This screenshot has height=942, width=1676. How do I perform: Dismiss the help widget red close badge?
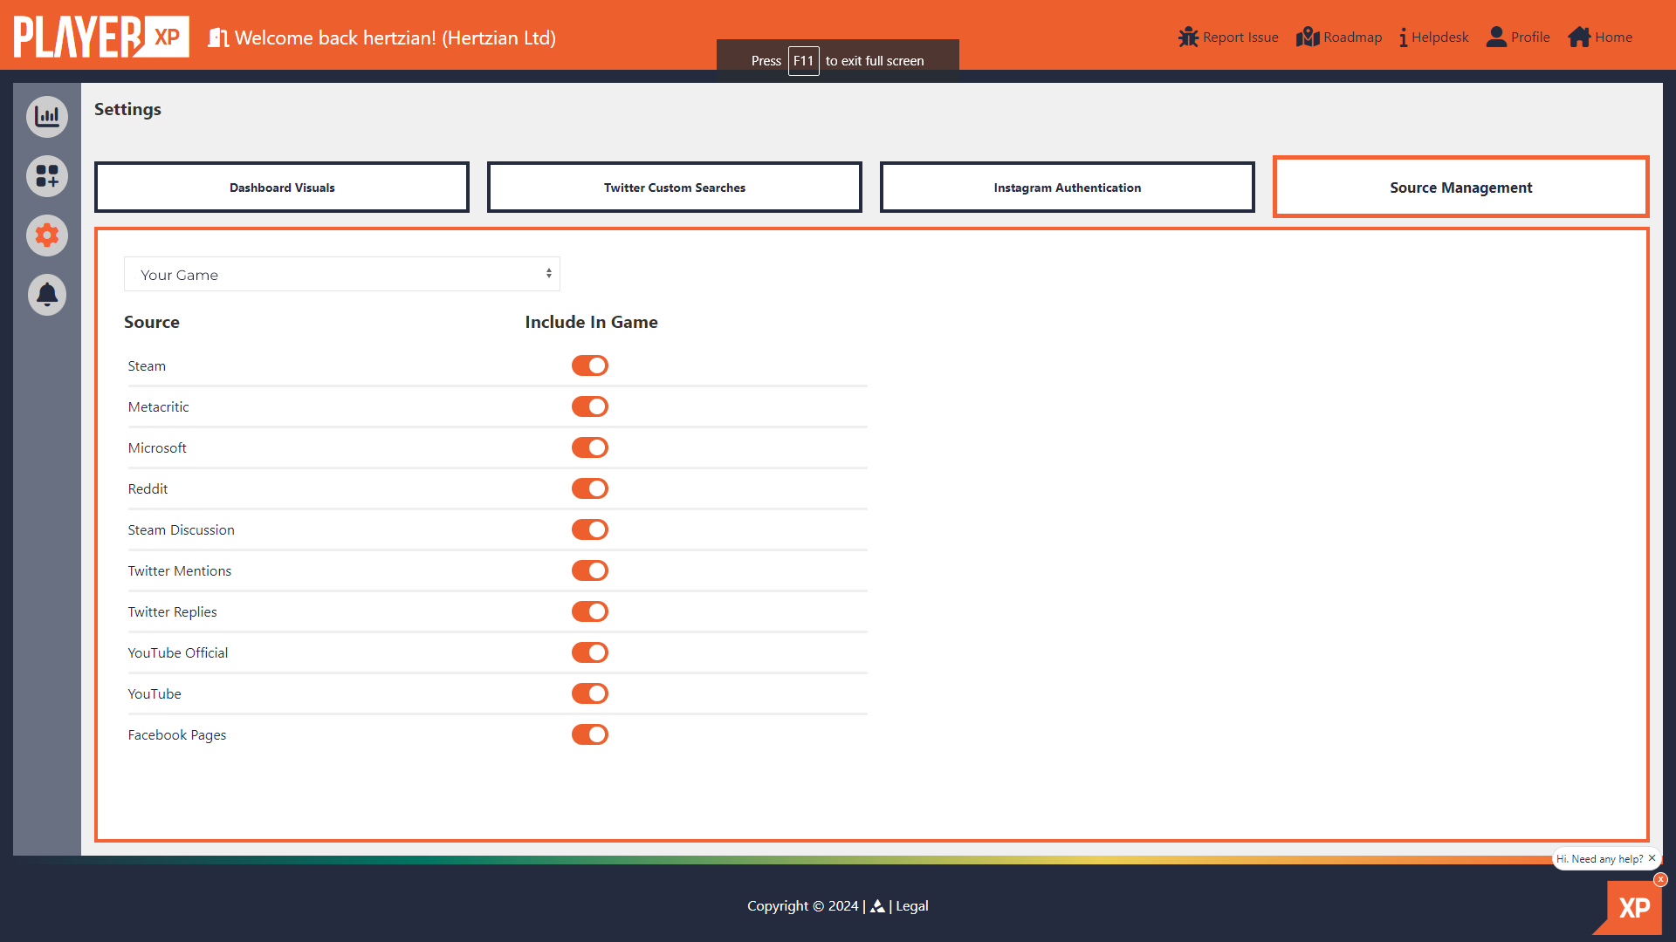pos(1660,880)
